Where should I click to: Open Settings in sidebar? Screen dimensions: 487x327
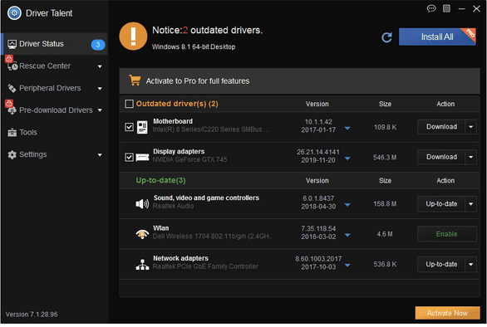55,155
